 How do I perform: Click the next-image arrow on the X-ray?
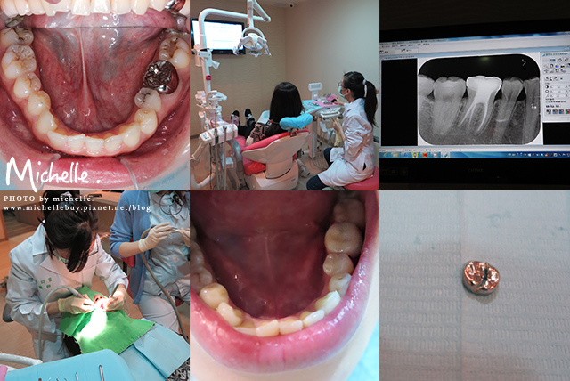click(524, 63)
